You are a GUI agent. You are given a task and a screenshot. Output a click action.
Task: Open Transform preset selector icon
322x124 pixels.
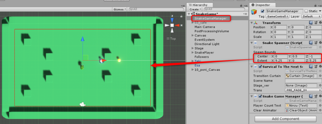tap(316, 23)
